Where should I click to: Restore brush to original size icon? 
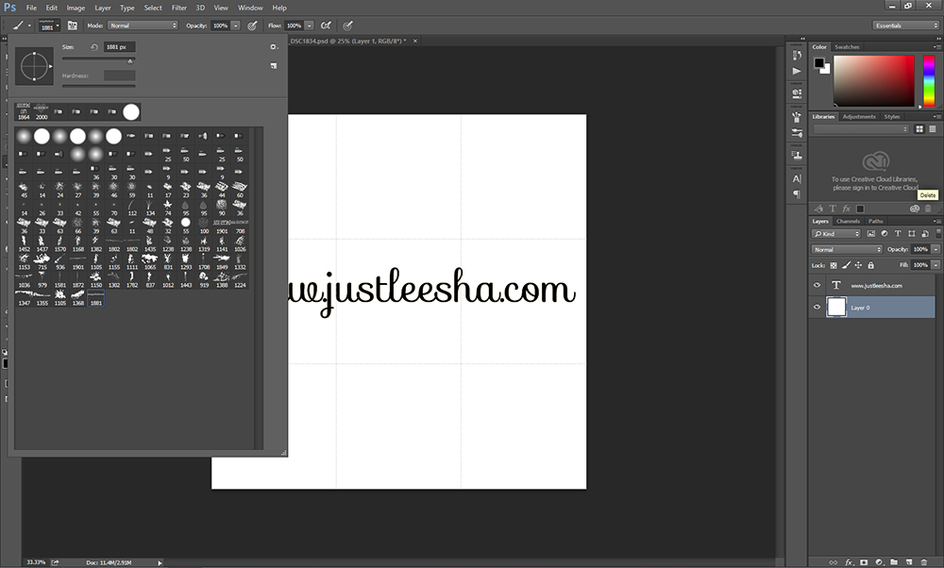coord(93,47)
